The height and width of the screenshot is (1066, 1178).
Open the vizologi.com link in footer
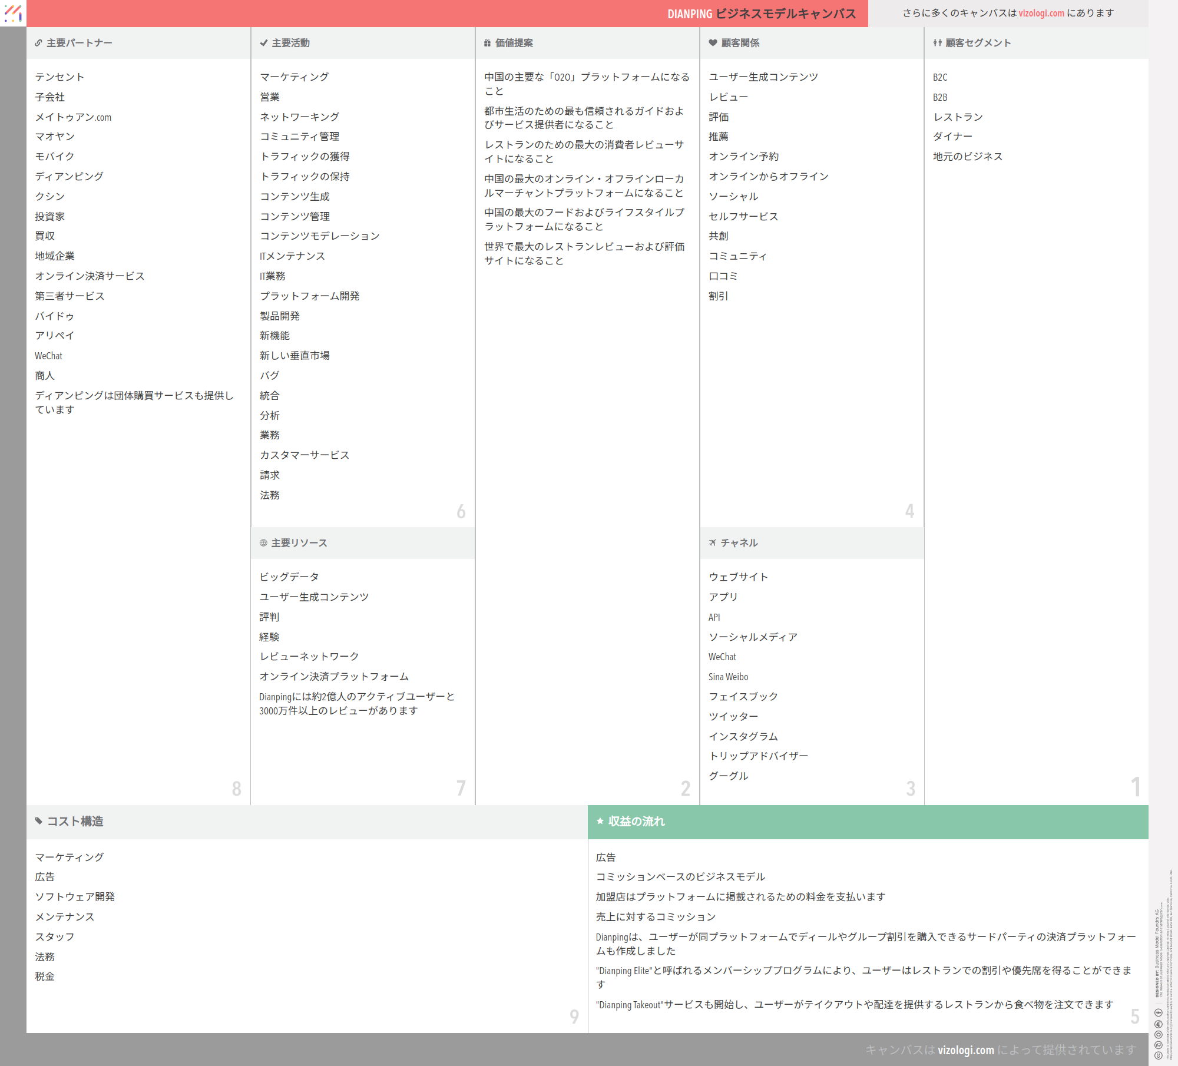pyautogui.click(x=965, y=1050)
